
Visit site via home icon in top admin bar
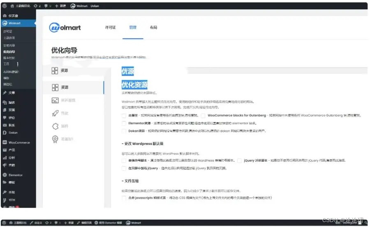20,6
